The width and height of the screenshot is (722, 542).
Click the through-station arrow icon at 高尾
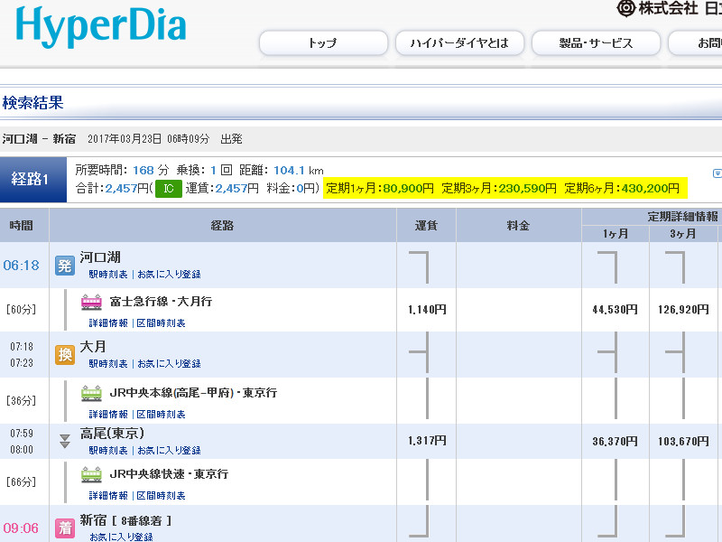click(x=65, y=441)
